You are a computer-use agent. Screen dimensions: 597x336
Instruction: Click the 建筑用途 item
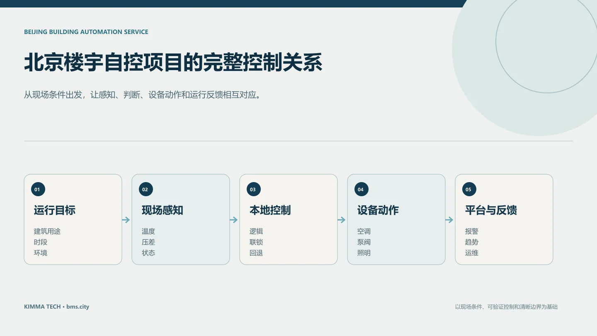(47, 231)
